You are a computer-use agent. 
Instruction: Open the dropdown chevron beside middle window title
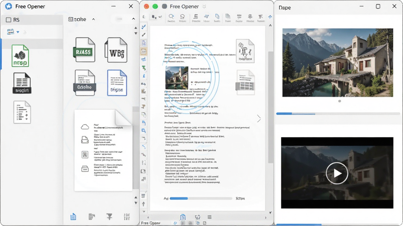click(204, 7)
